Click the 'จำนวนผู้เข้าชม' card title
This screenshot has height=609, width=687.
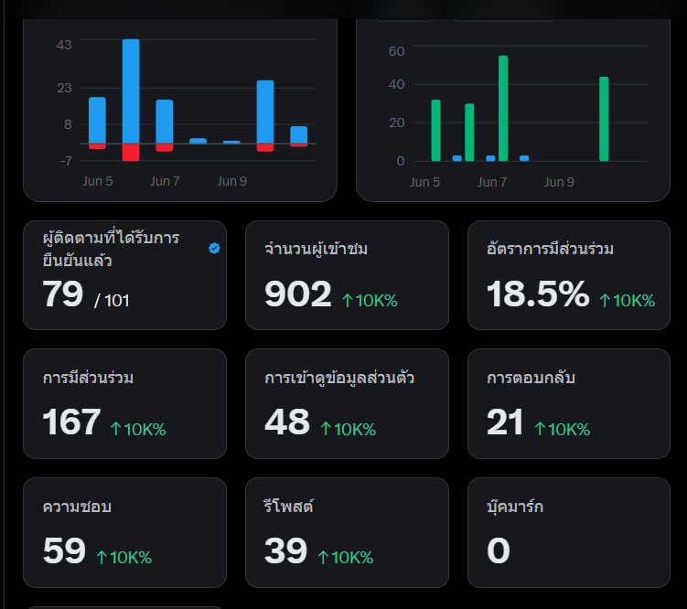coord(317,249)
